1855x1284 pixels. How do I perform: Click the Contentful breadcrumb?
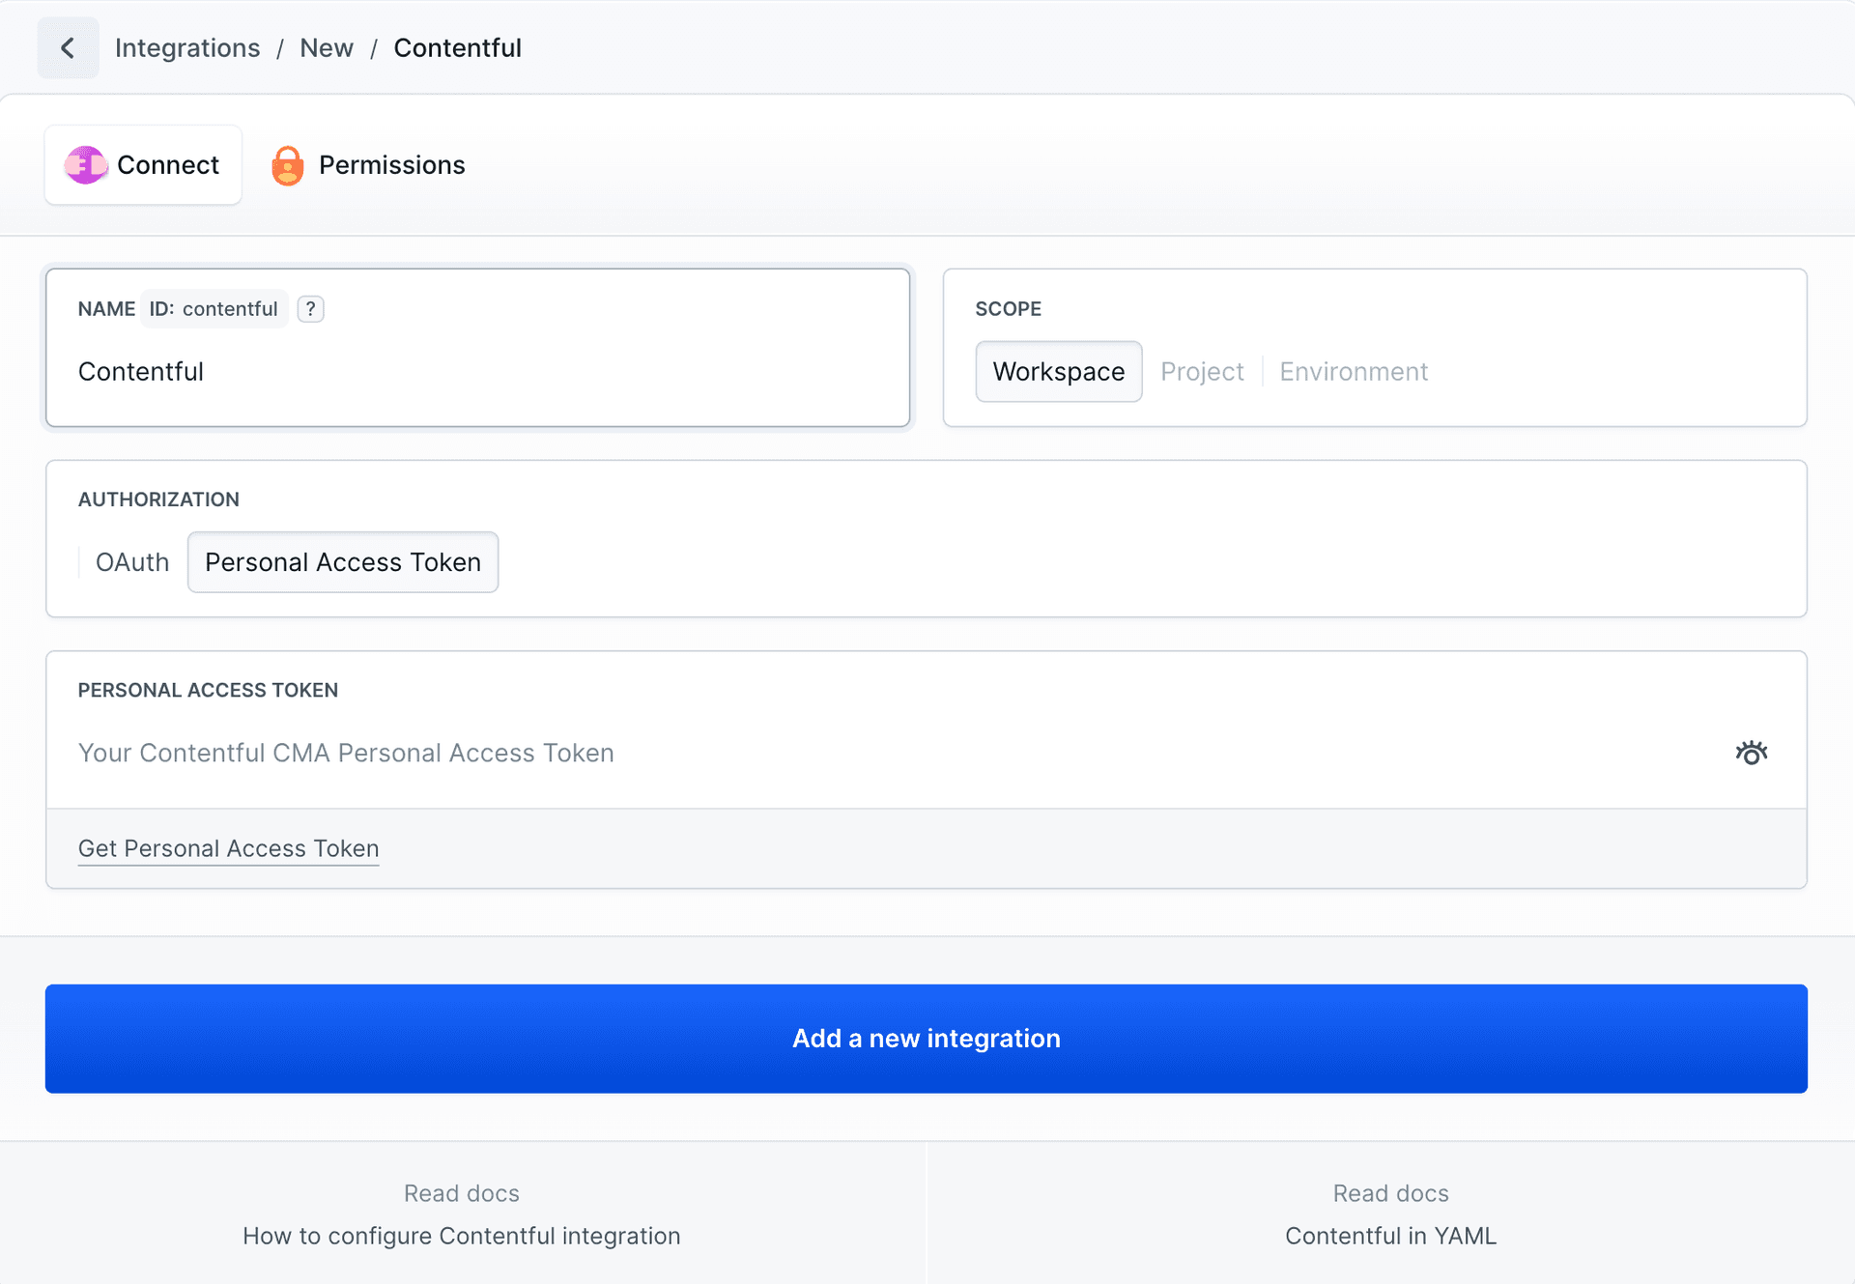(457, 48)
